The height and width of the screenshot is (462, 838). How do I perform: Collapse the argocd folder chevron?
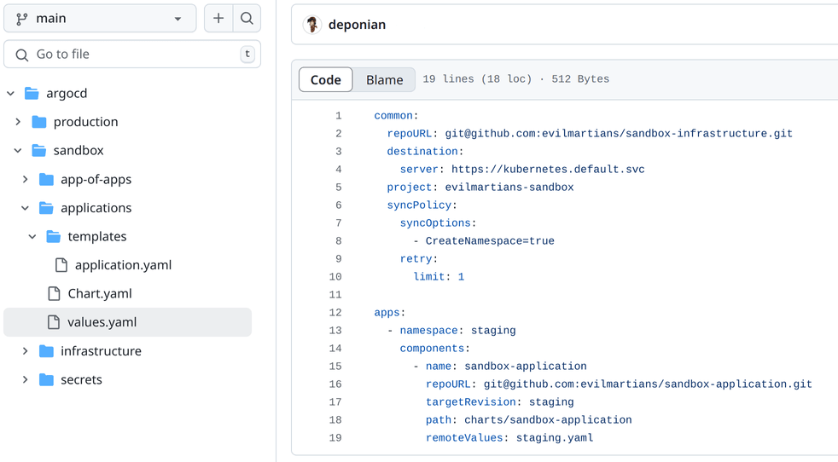coord(11,94)
